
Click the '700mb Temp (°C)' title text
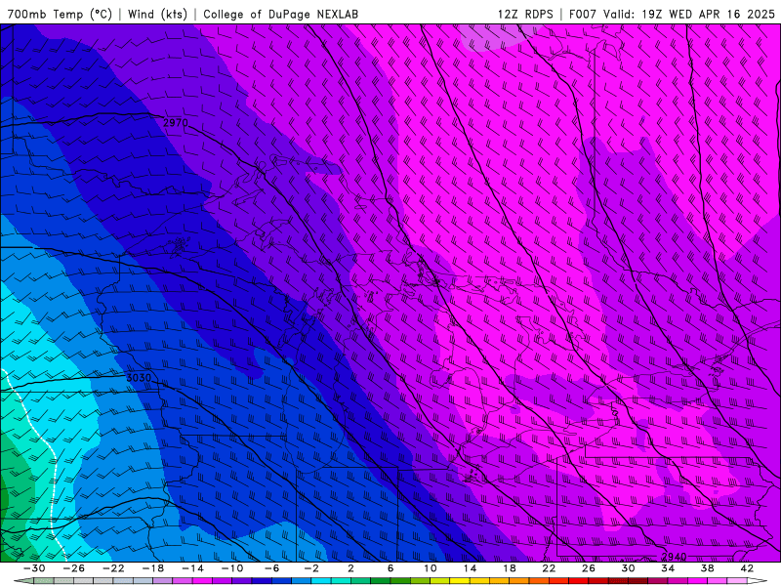60,14
